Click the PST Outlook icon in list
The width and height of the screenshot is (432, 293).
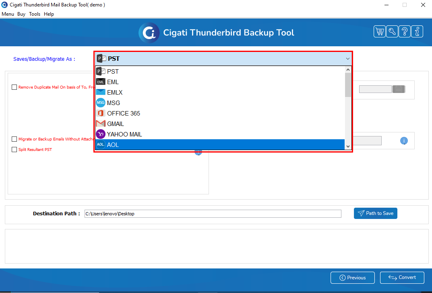tap(101, 71)
